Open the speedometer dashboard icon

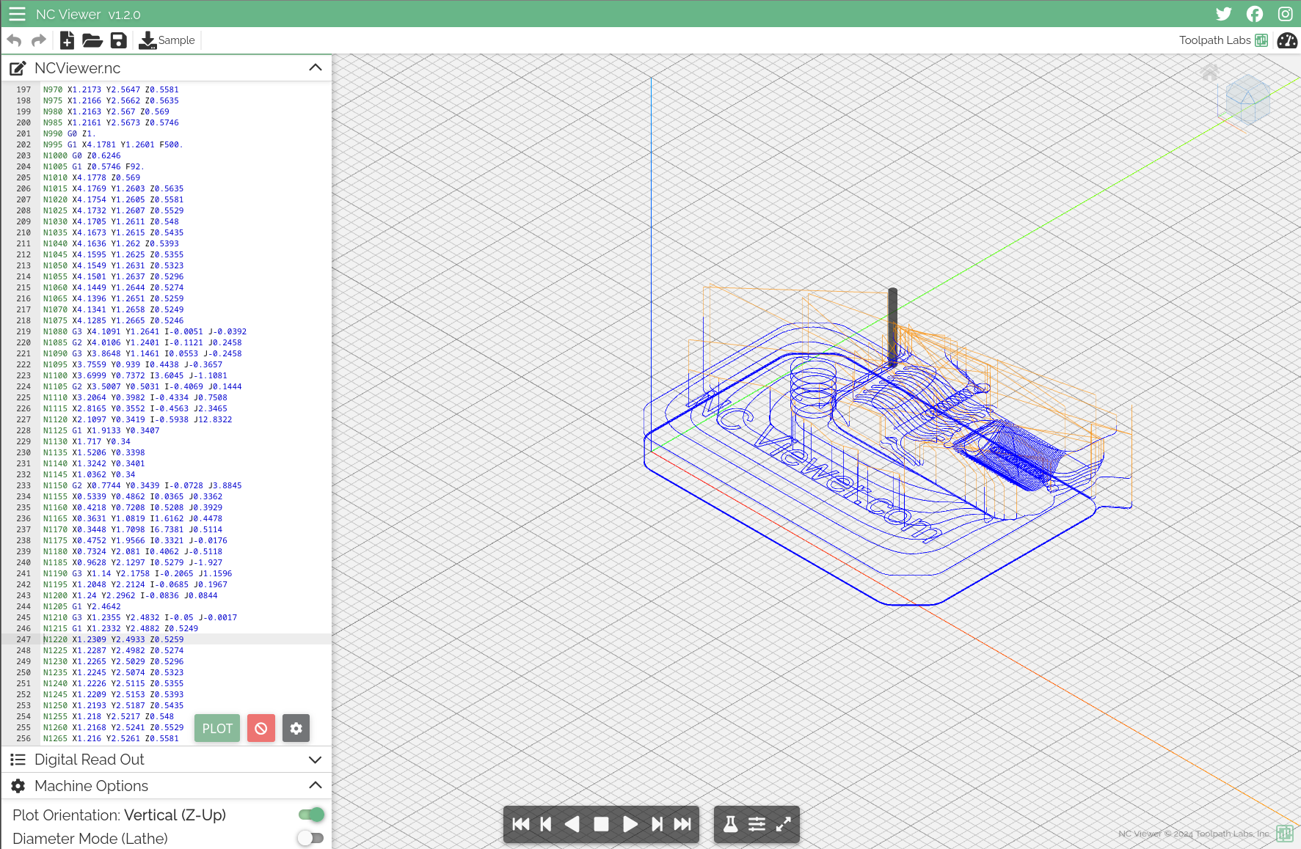click(1287, 40)
